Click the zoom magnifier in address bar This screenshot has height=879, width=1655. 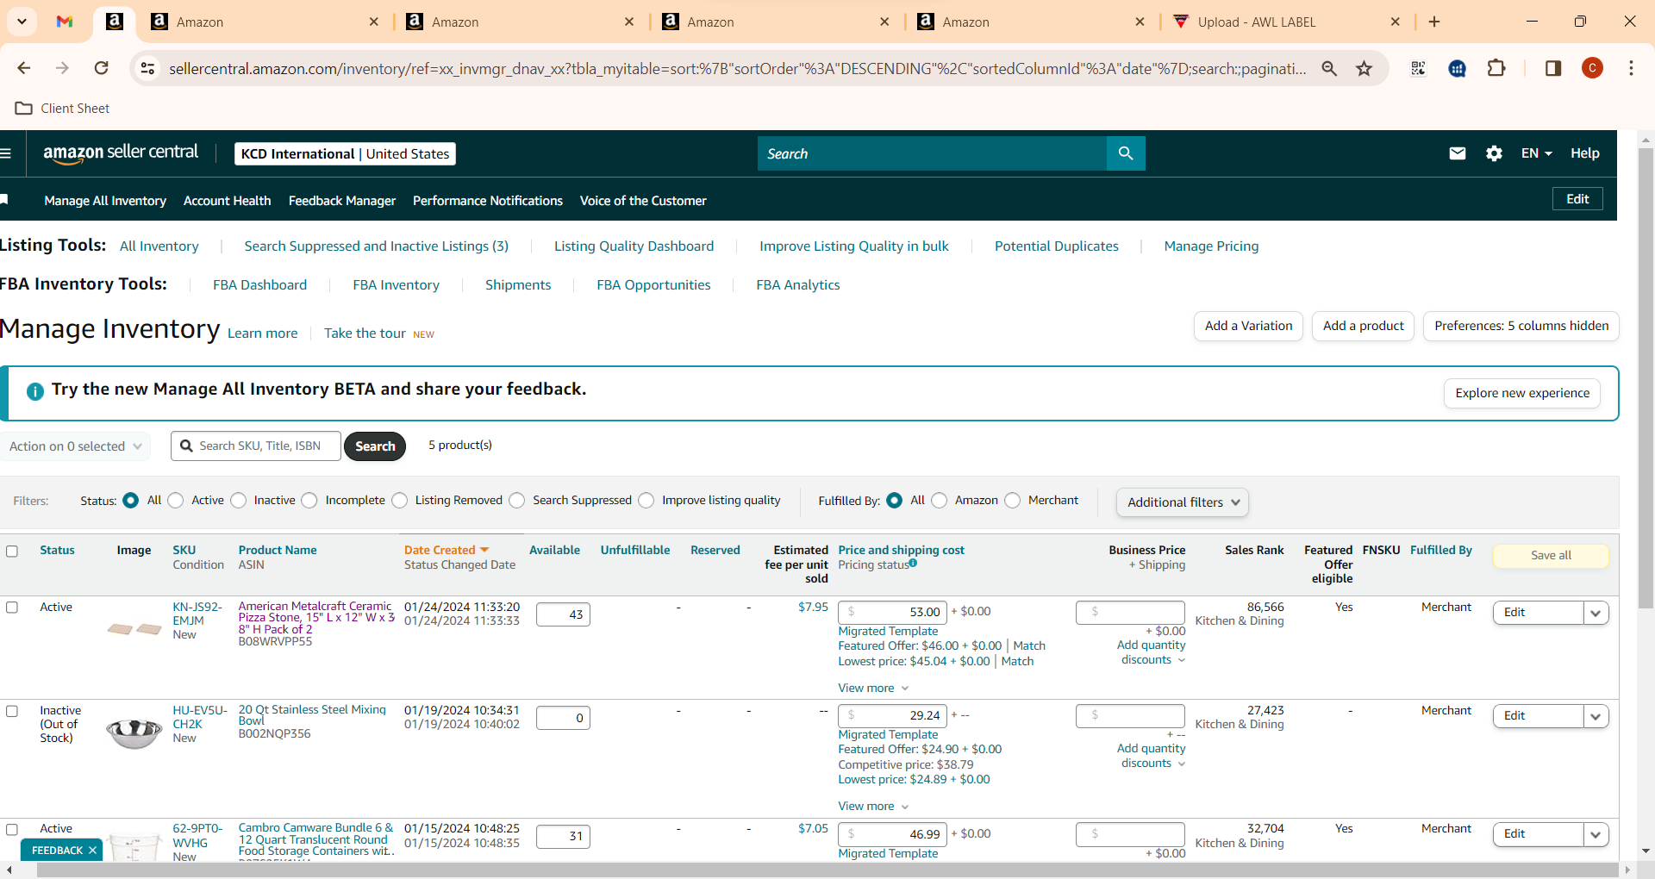pos(1329,68)
